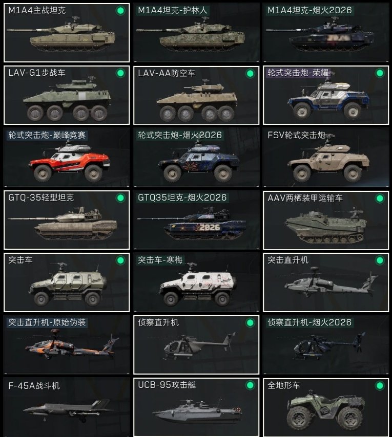Click the 全地形车 quad bike icon
392x437 pixels.
(326, 412)
